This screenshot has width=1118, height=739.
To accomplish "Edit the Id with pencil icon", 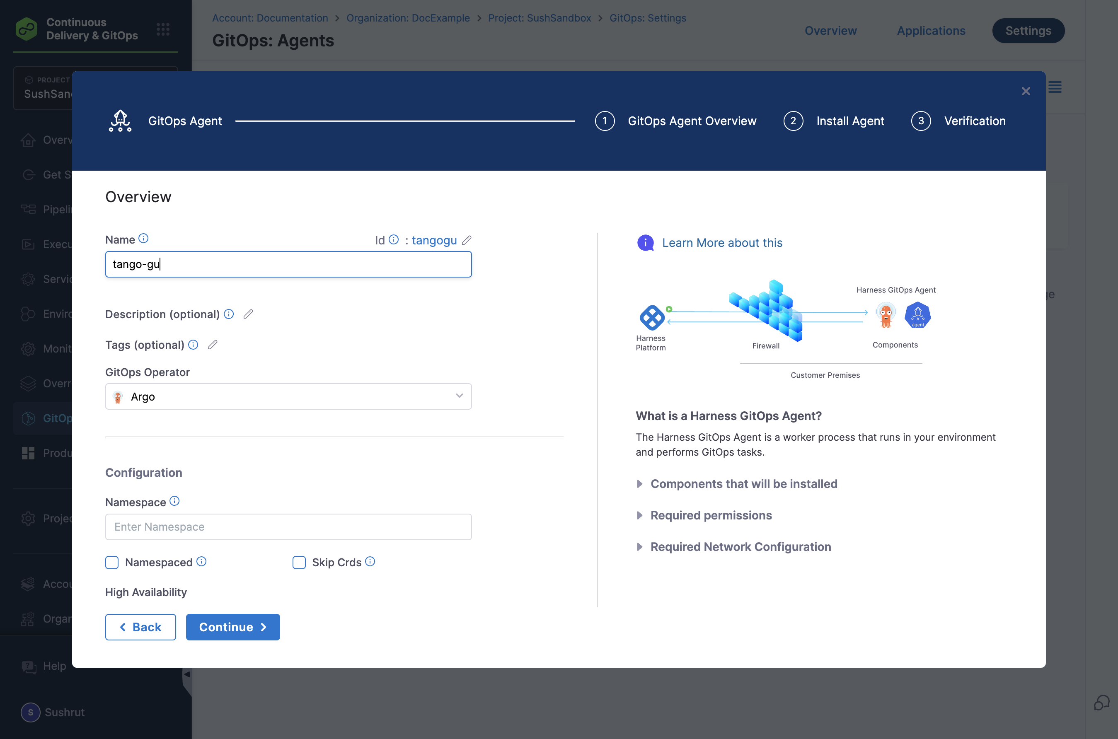I will [467, 240].
